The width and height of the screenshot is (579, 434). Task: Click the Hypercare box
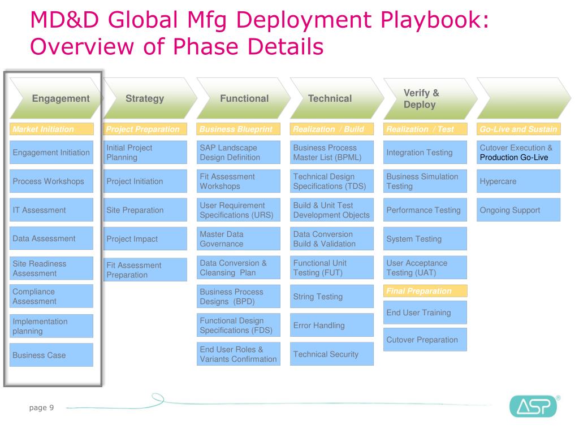[x=518, y=181]
